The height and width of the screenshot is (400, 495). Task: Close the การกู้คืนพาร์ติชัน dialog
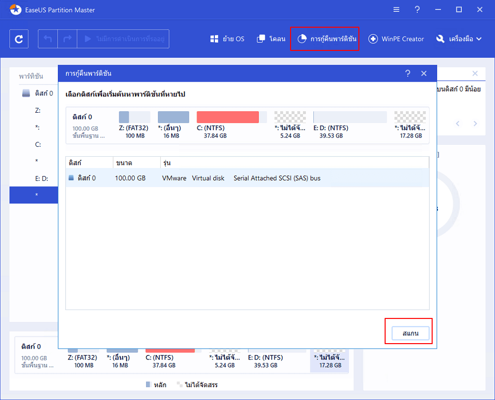(424, 74)
